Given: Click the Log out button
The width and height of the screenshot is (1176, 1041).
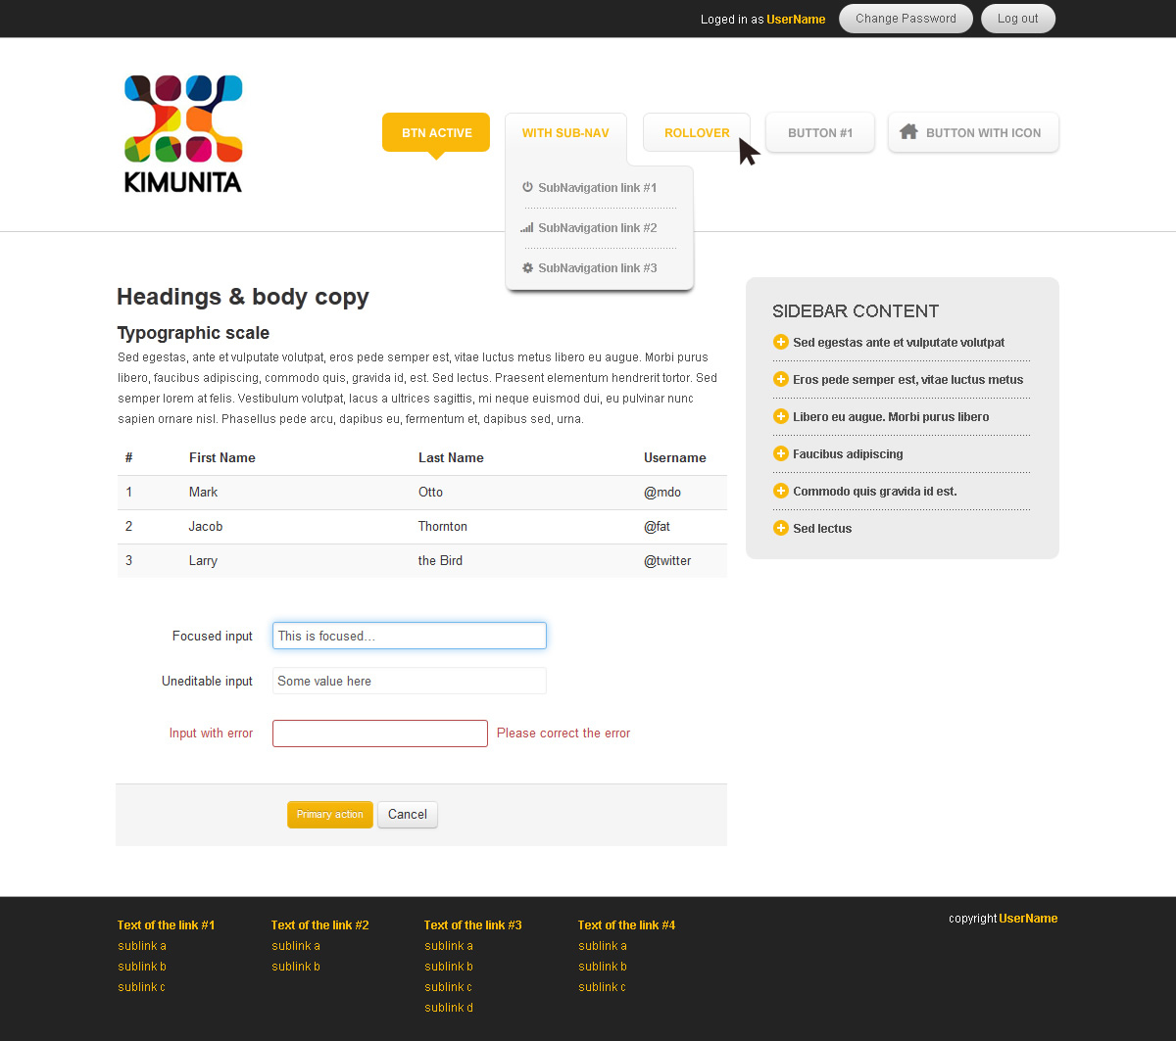Looking at the screenshot, I should 1018,19.
